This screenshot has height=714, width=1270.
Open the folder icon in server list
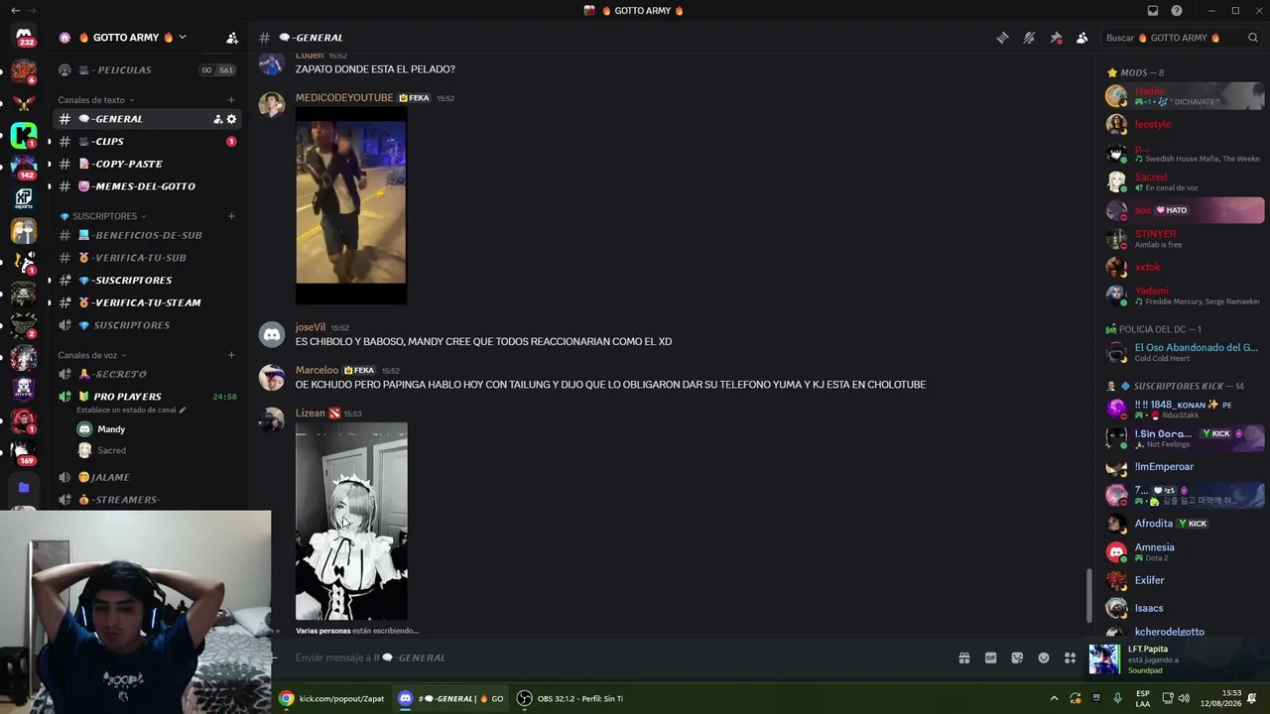tap(24, 488)
